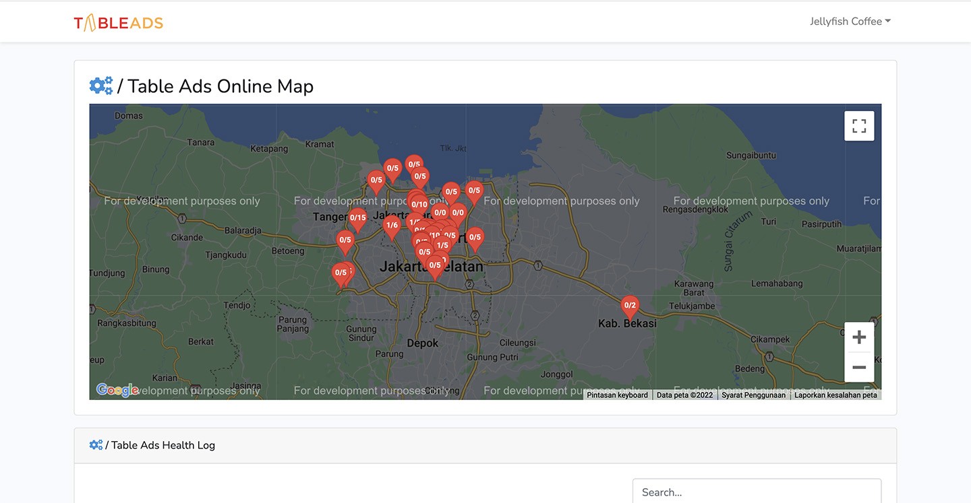The height and width of the screenshot is (503, 971).
Task: Select the 0/10 map marker
Action: (x=419, y=205)
